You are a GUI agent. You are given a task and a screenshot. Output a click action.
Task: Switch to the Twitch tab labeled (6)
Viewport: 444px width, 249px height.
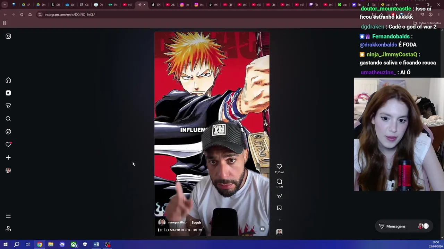(314, 4)
